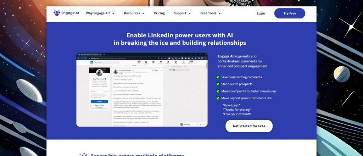Click the Save in Sales Navigator button in demo

tap(99, 106)
